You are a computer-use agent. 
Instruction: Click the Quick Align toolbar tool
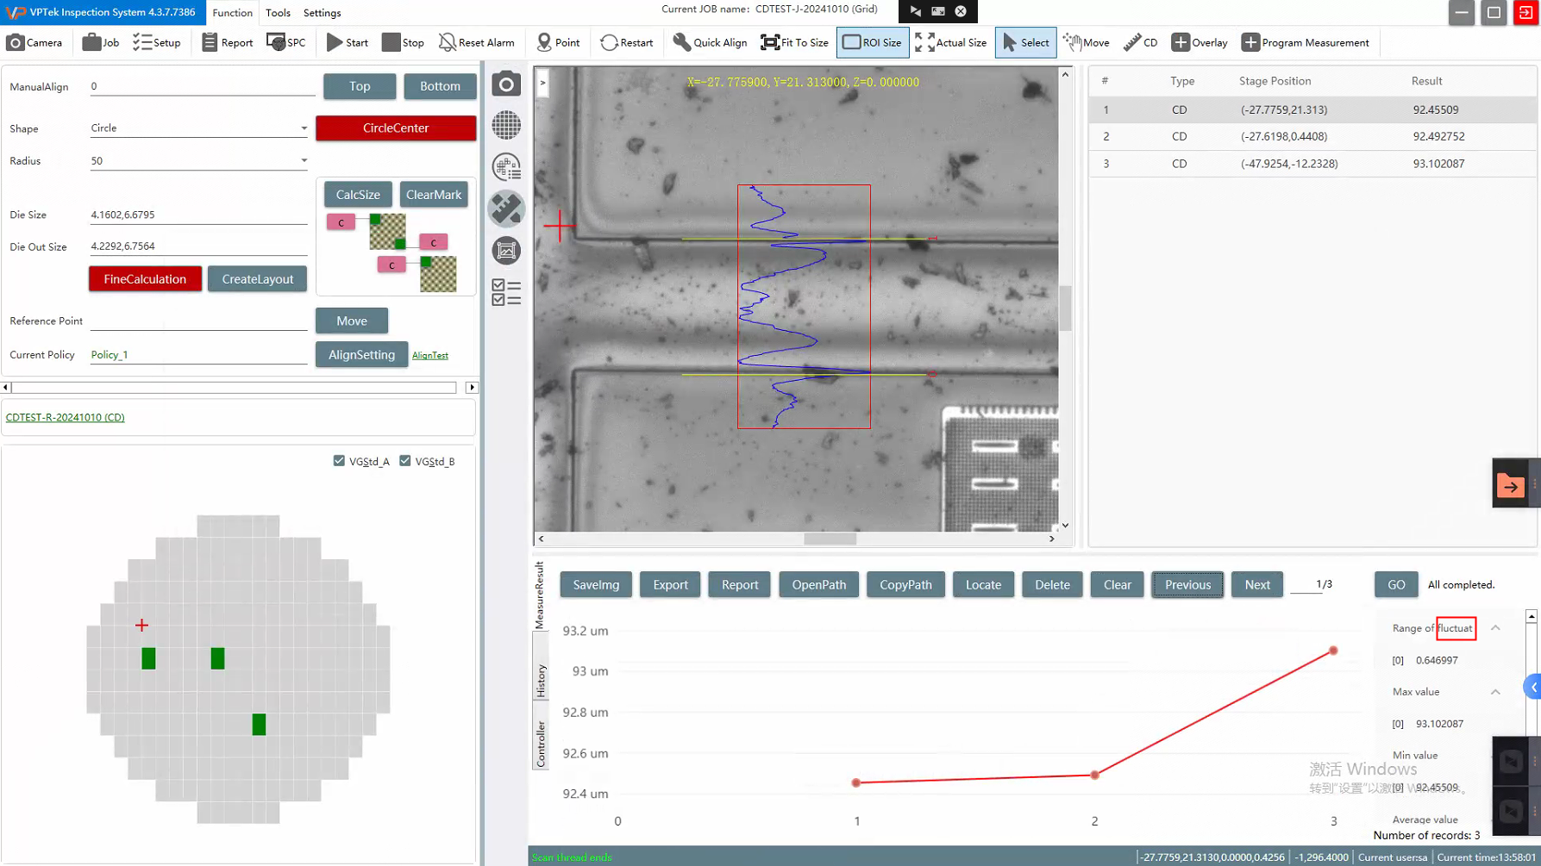point(710,42)
